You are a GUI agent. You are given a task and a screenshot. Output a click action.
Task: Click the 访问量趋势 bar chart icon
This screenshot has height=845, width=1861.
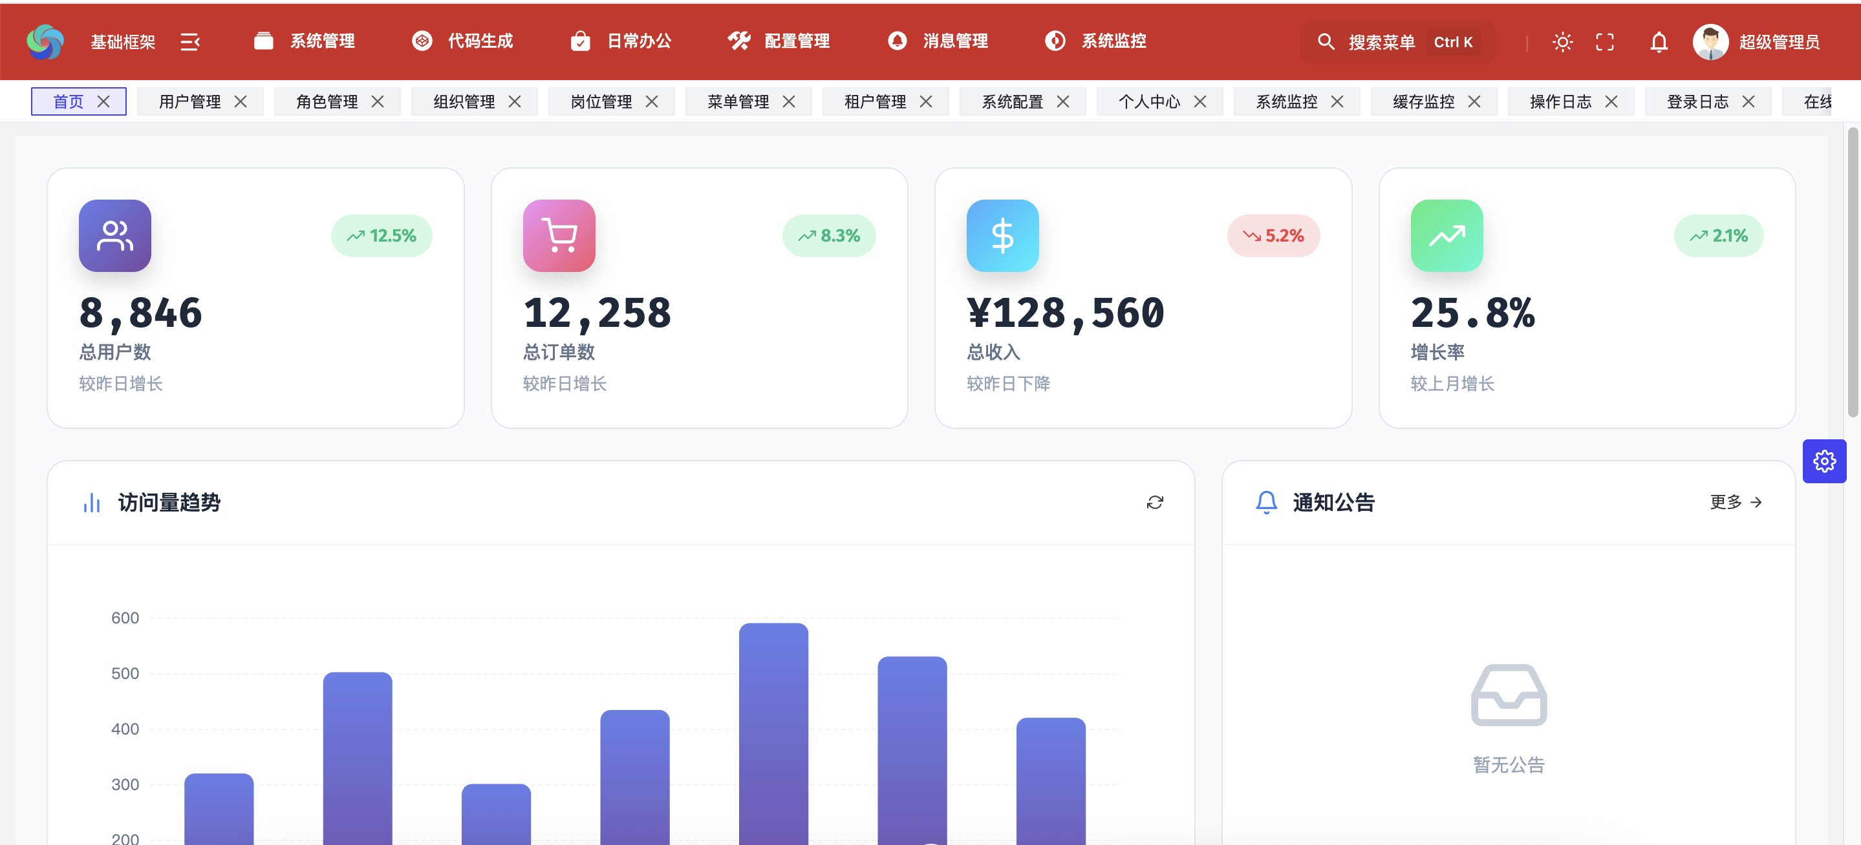click(92, 502)
